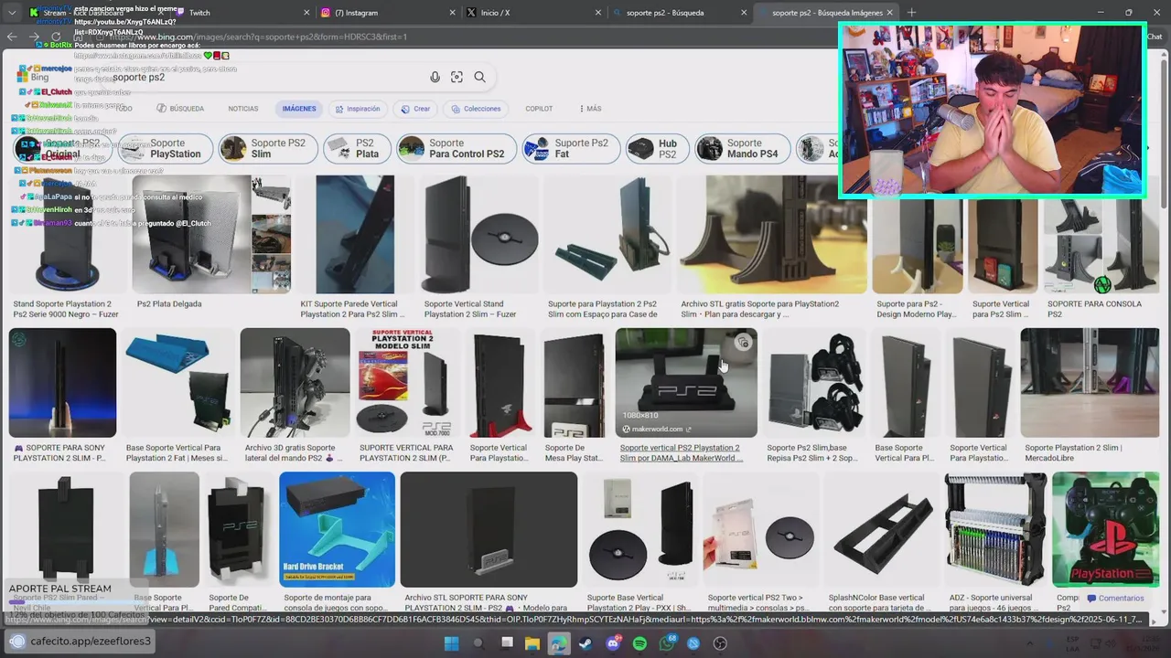Select Soporte Para Control PS2 chip
1171x658 pixels.
[x=456, y=148]
